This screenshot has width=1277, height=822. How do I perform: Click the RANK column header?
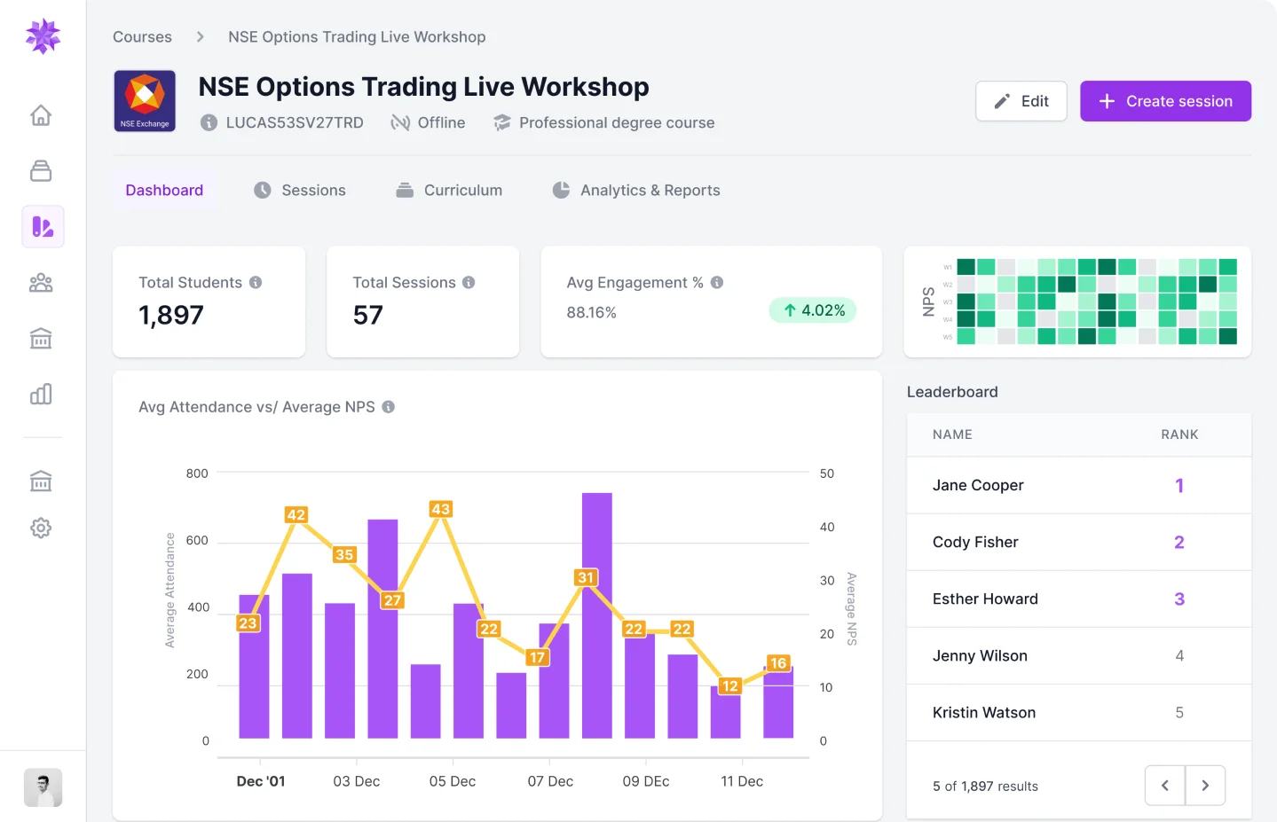point(1179,434)
